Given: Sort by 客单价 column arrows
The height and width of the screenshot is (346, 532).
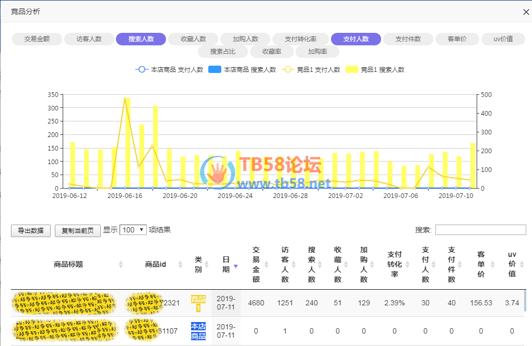Looking at the screenshot, I should 493,265.
